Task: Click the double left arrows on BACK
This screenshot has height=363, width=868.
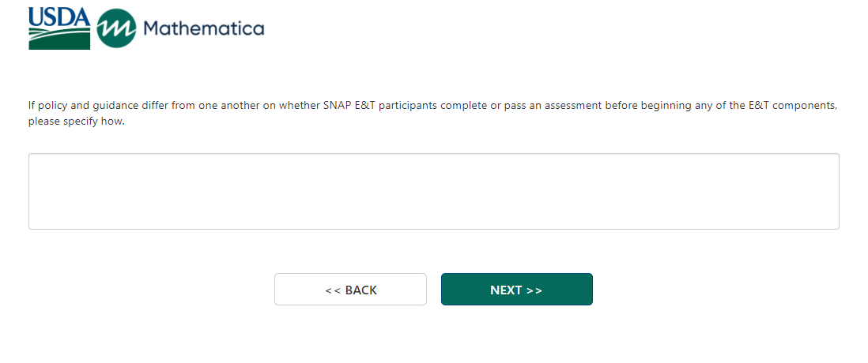Action: (333, 290)
